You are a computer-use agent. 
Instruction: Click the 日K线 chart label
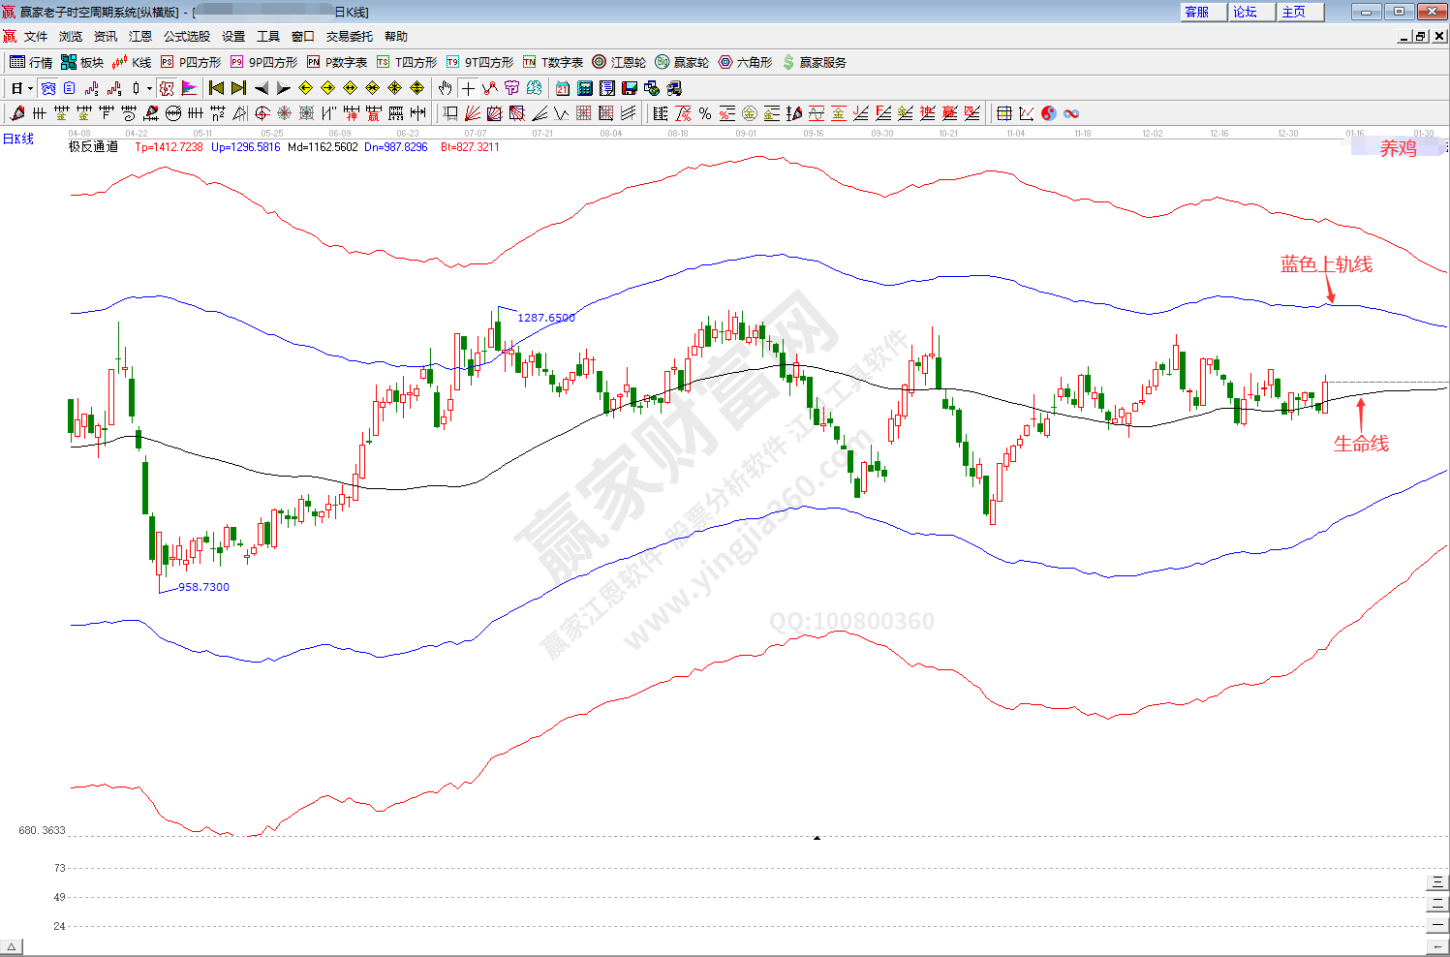coord(17,139)
